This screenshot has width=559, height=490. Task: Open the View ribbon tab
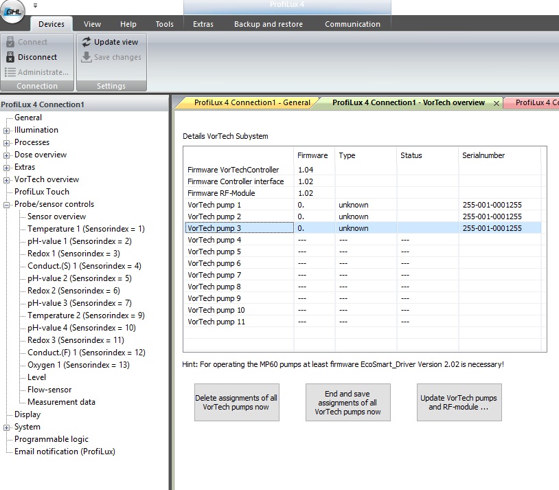[92, 24]
